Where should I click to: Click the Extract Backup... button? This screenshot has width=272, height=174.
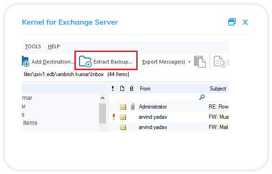click(106, 60)
